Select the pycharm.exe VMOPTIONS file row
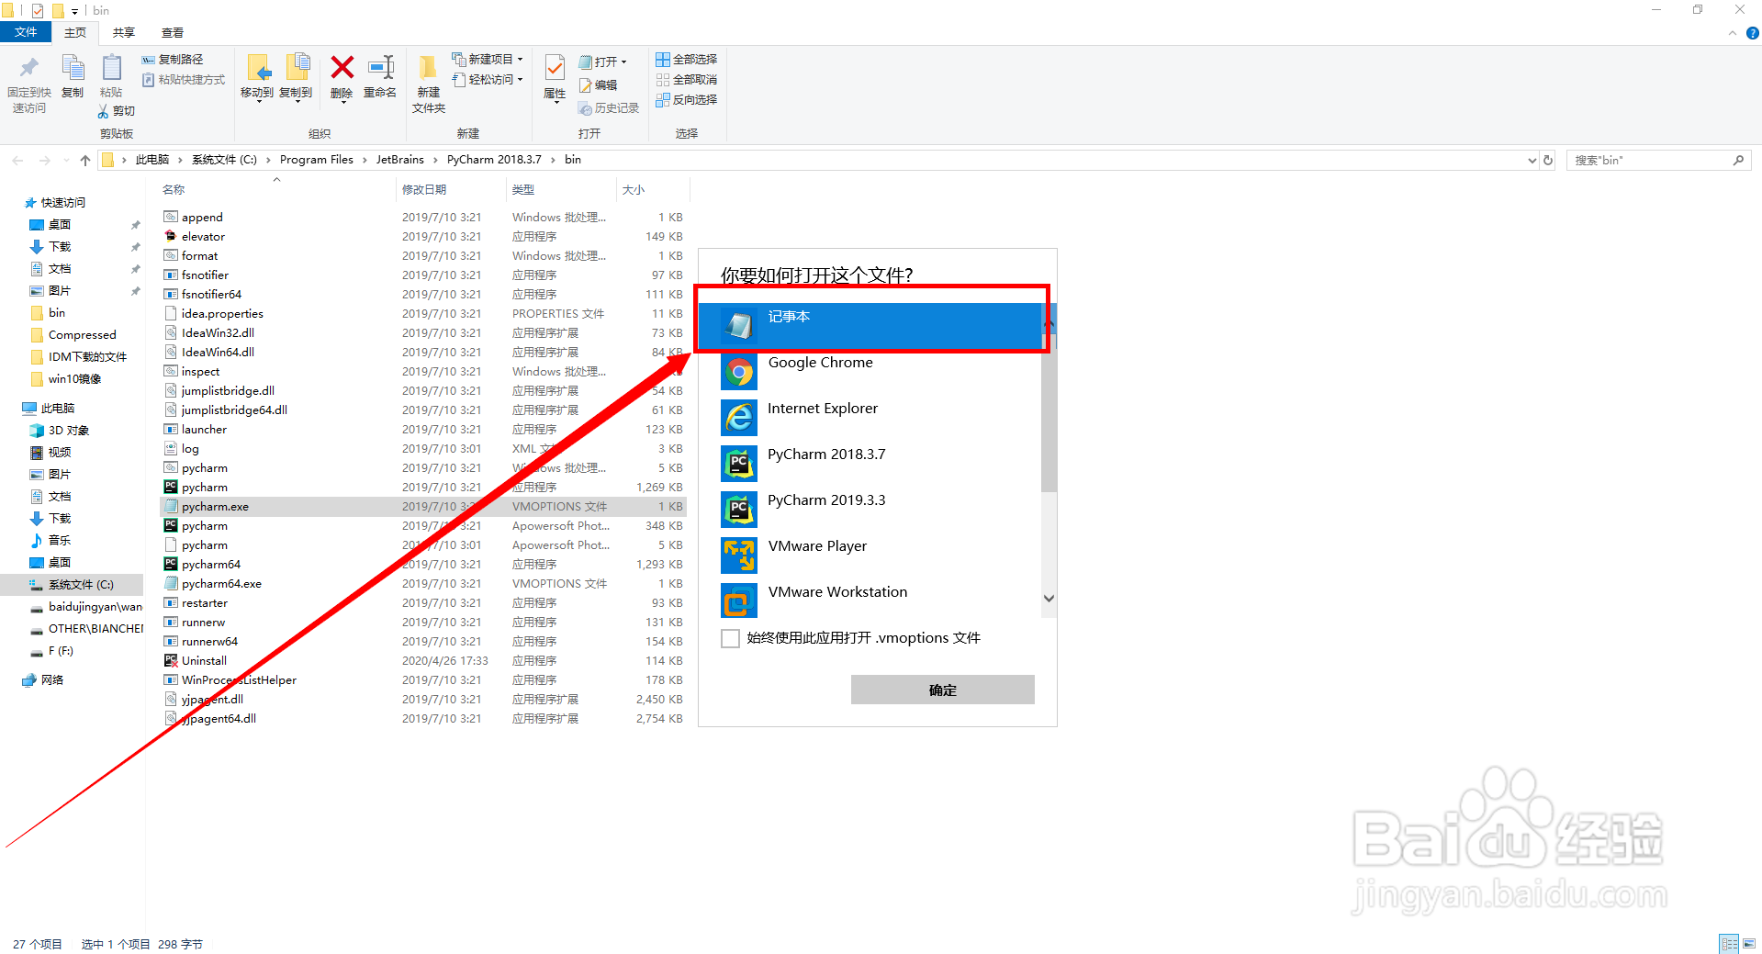The image size is (1762, 954). 423,507
